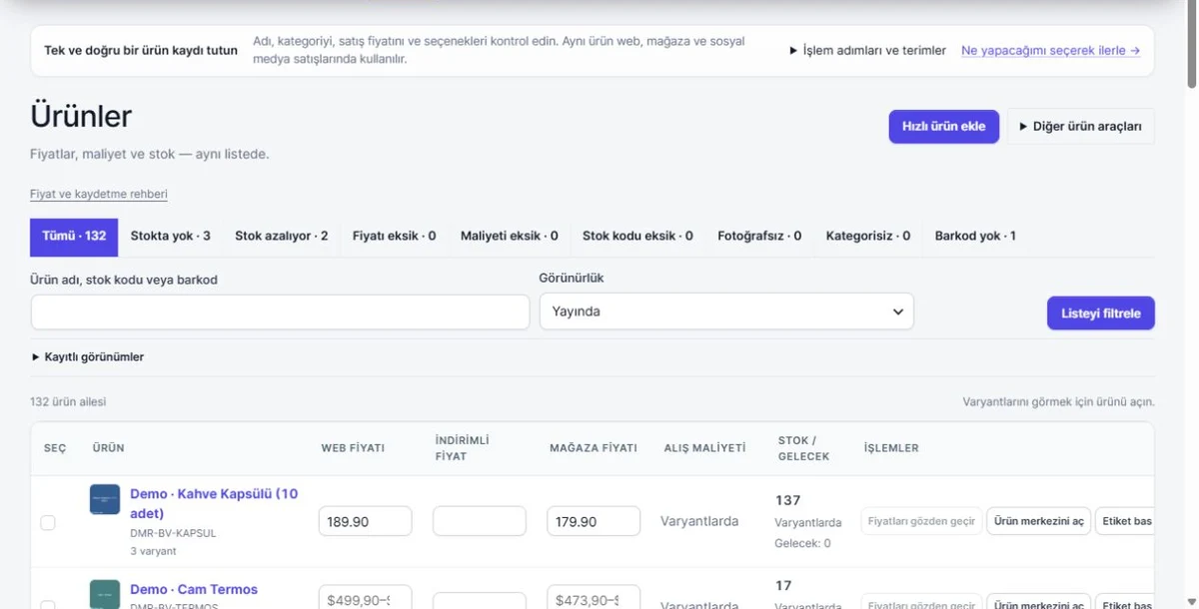Expand Diğer ürün araçları menu
Image resolution: width=1199 pixels, height=609 pixels.
tap(1080, 126)
